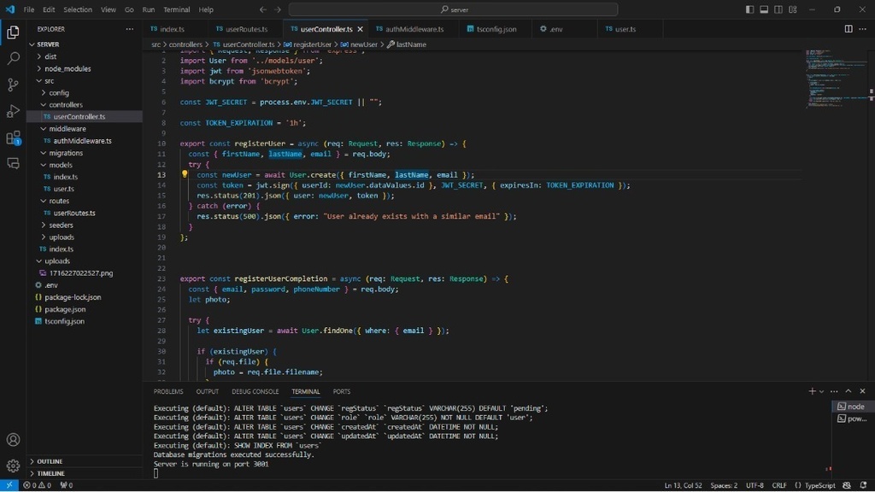875x492 pixels.
Task: Maximize the panel with up chevron
Action: click(x=849, y=391)
